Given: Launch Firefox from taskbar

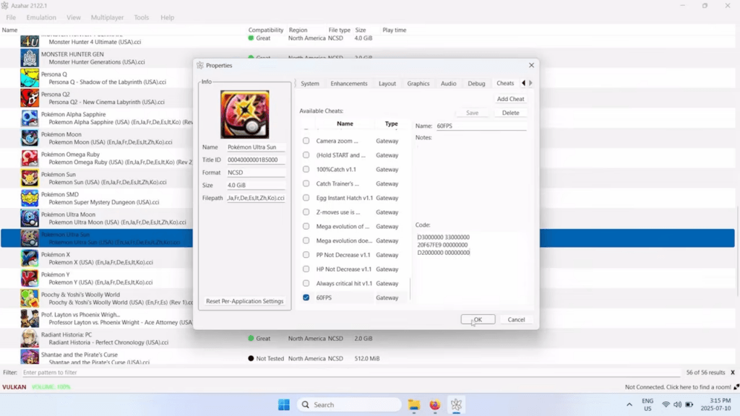Looking at the screenshot, I should click(x=434, y=404).
